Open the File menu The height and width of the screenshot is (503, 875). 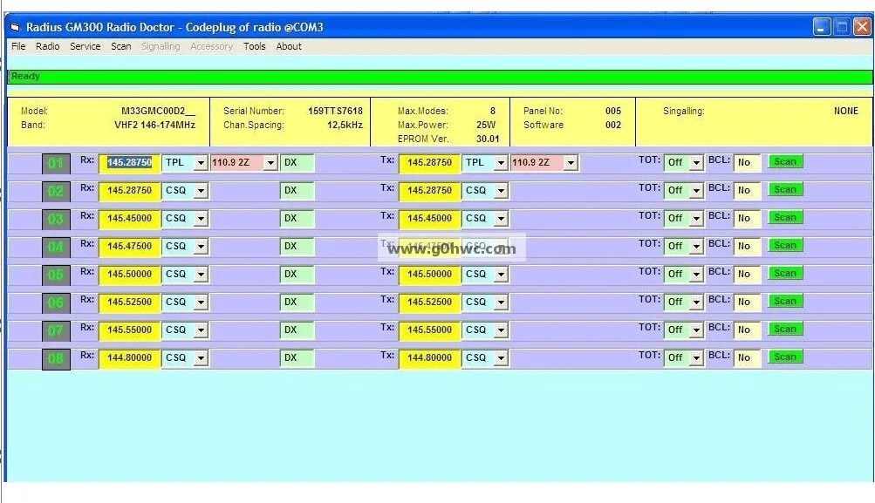point(18,46)
